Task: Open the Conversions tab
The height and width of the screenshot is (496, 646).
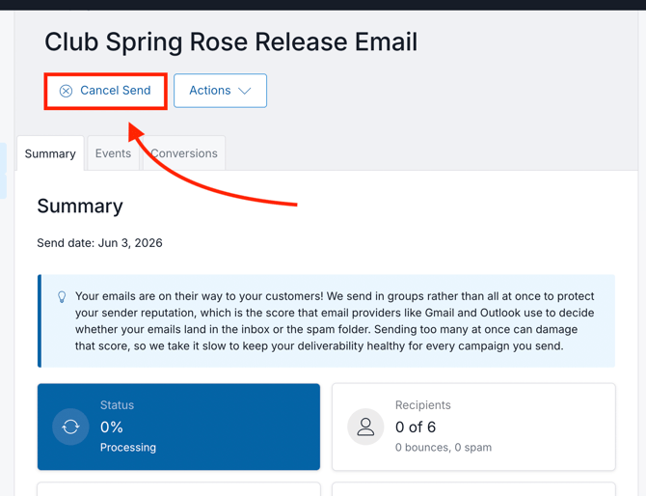Action: 184,153
